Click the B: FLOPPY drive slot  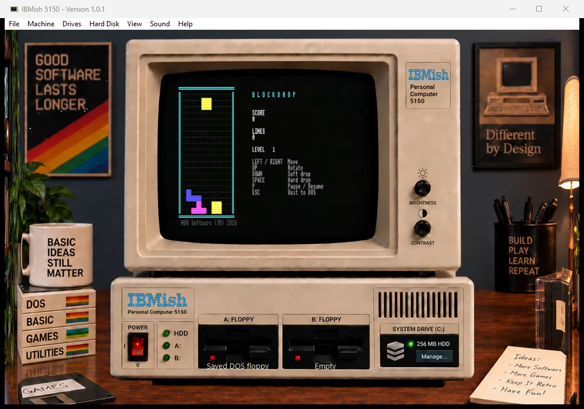click(x=326, y=346)
